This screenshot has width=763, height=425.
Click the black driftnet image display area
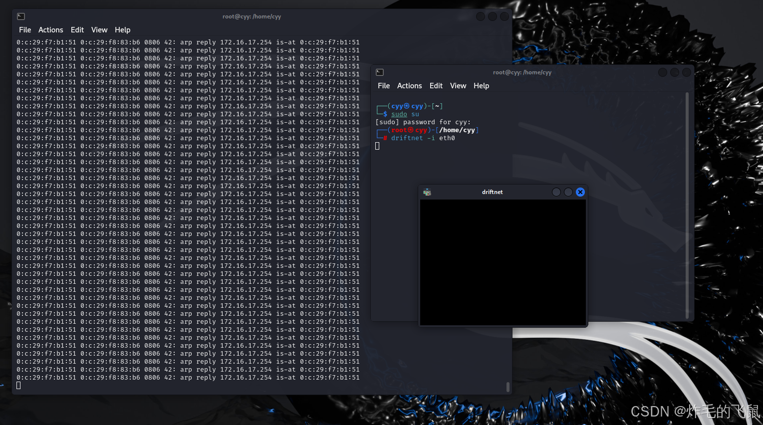coord(503,262)
